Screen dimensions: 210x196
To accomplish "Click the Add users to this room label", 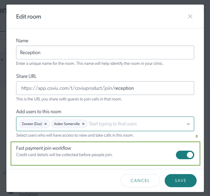I will [x=39, y=112].
